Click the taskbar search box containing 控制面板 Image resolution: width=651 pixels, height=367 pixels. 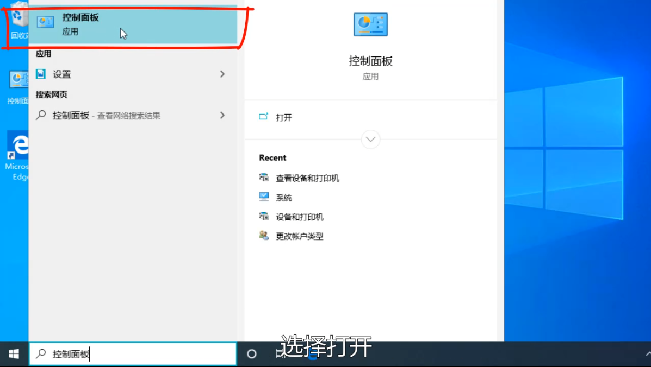[133, 354]
